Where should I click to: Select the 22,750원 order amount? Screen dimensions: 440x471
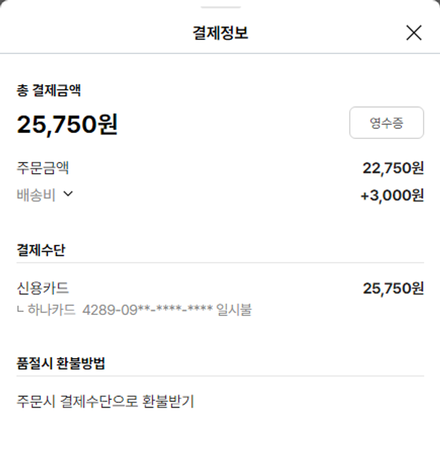(x=393, y=168)
